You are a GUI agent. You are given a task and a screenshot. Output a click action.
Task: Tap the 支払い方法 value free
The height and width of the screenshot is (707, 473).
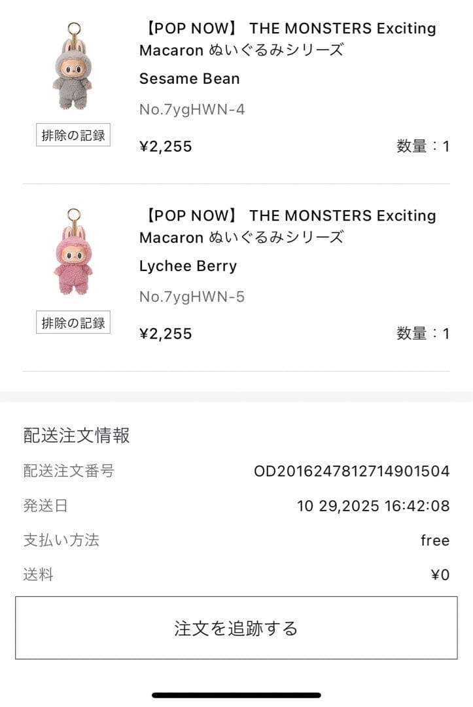[x=435, y=540]
